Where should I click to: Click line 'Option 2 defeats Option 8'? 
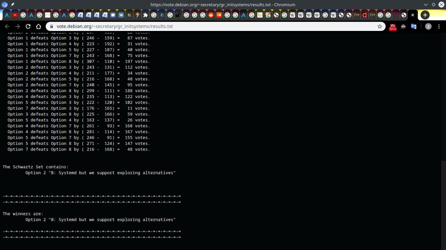pyautogui.click(x=79, y=91)
